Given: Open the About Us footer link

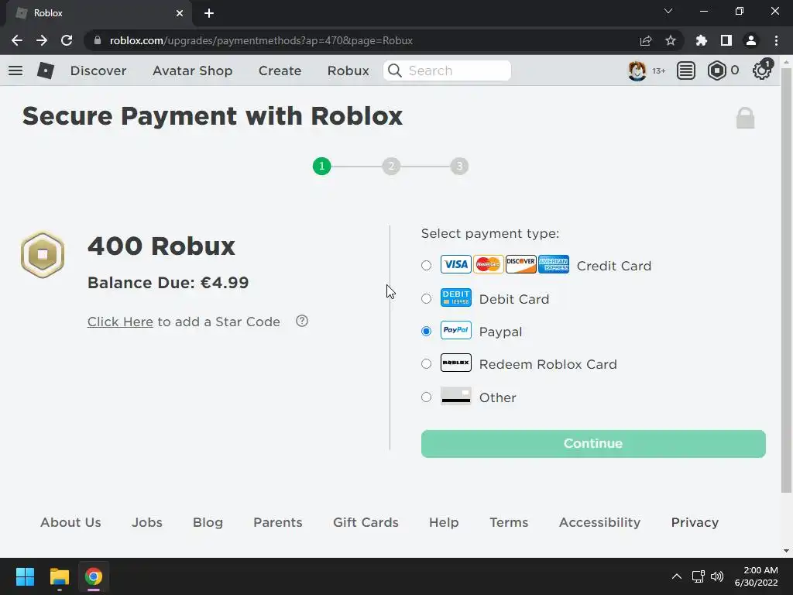Looking at the screenshot, I should click(x=70, y=522).
